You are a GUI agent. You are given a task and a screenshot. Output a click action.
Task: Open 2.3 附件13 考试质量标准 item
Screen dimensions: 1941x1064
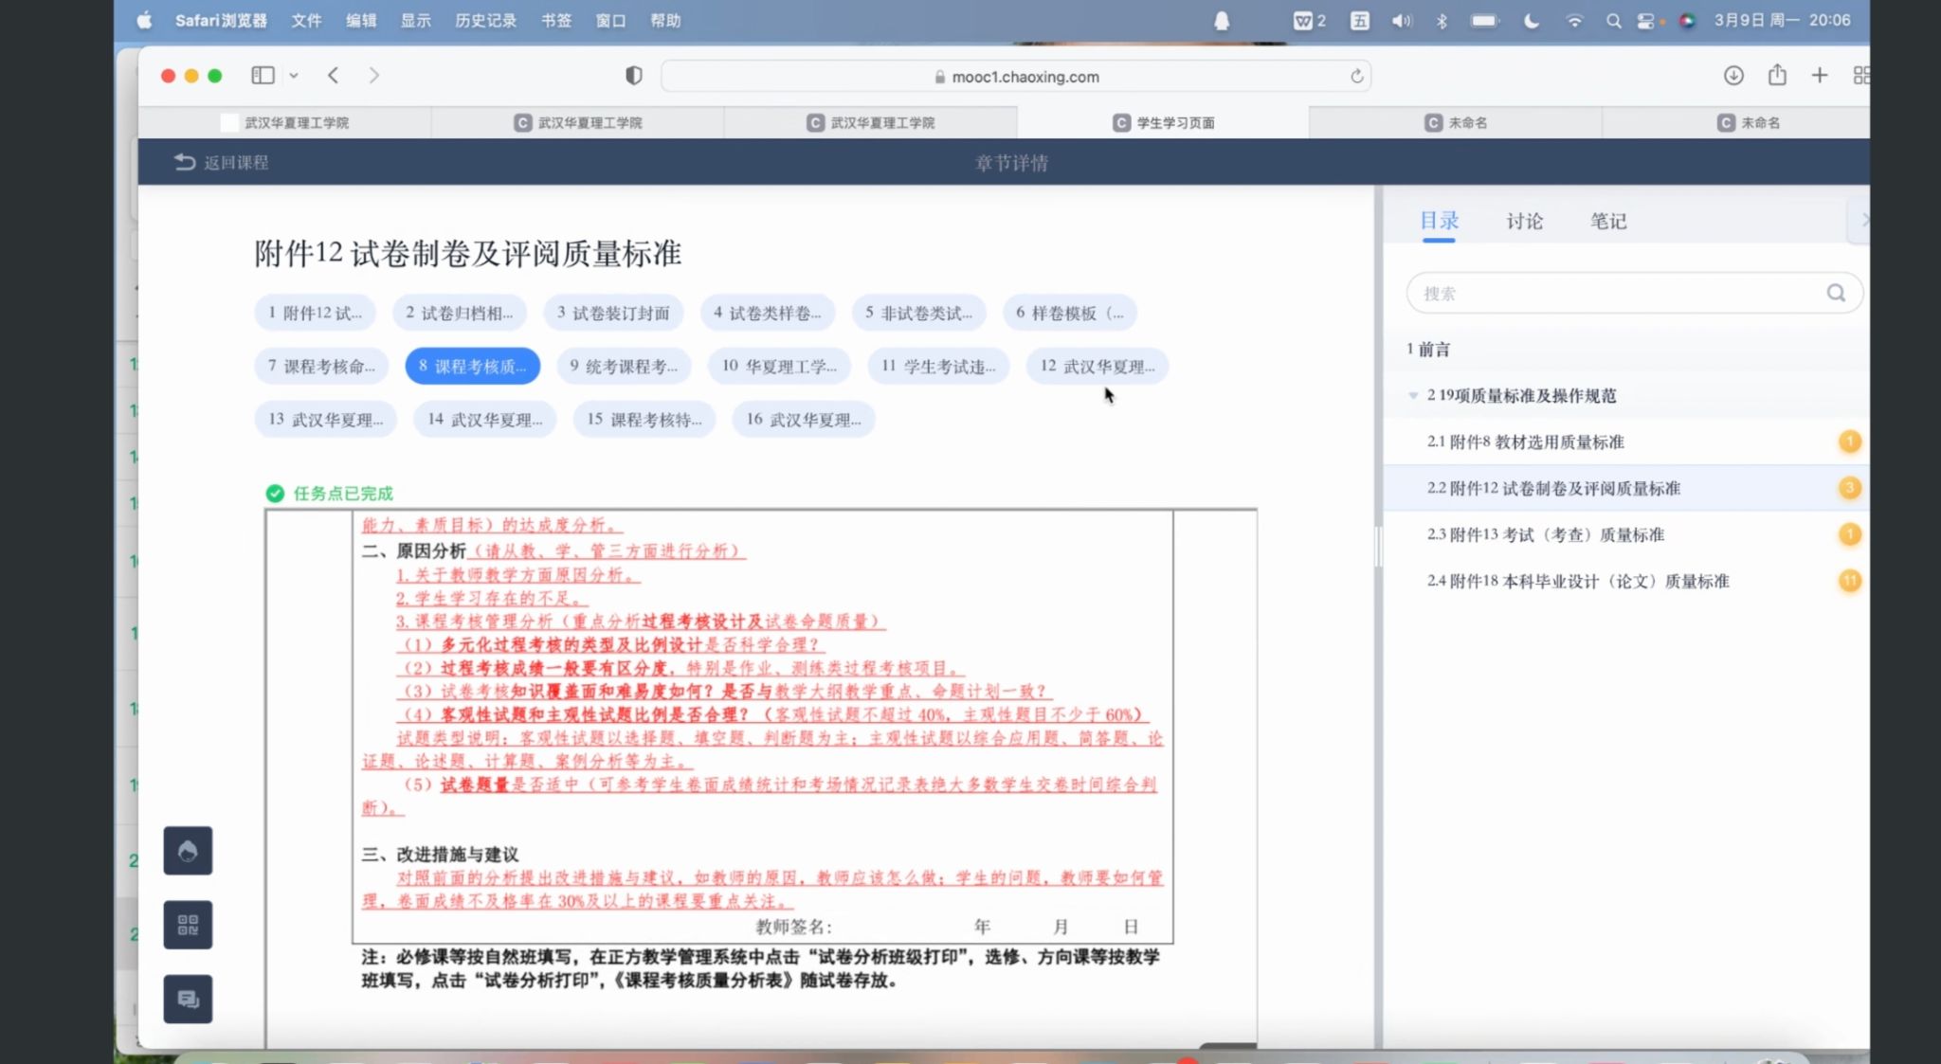(x=1545, y=535)
